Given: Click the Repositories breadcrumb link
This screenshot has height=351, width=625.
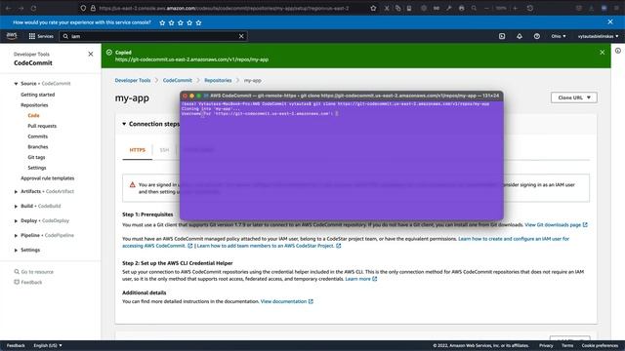Looking at the screenshot, I should 218,80.
